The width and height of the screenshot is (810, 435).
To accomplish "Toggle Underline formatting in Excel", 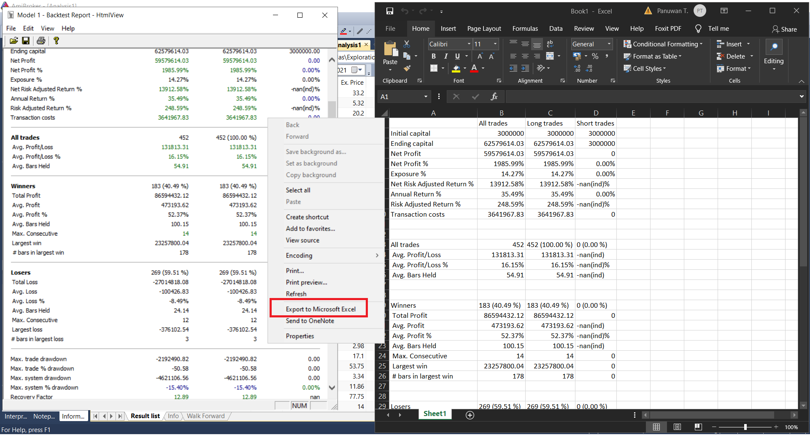I will pyautogui.click(x=457, y=56).
